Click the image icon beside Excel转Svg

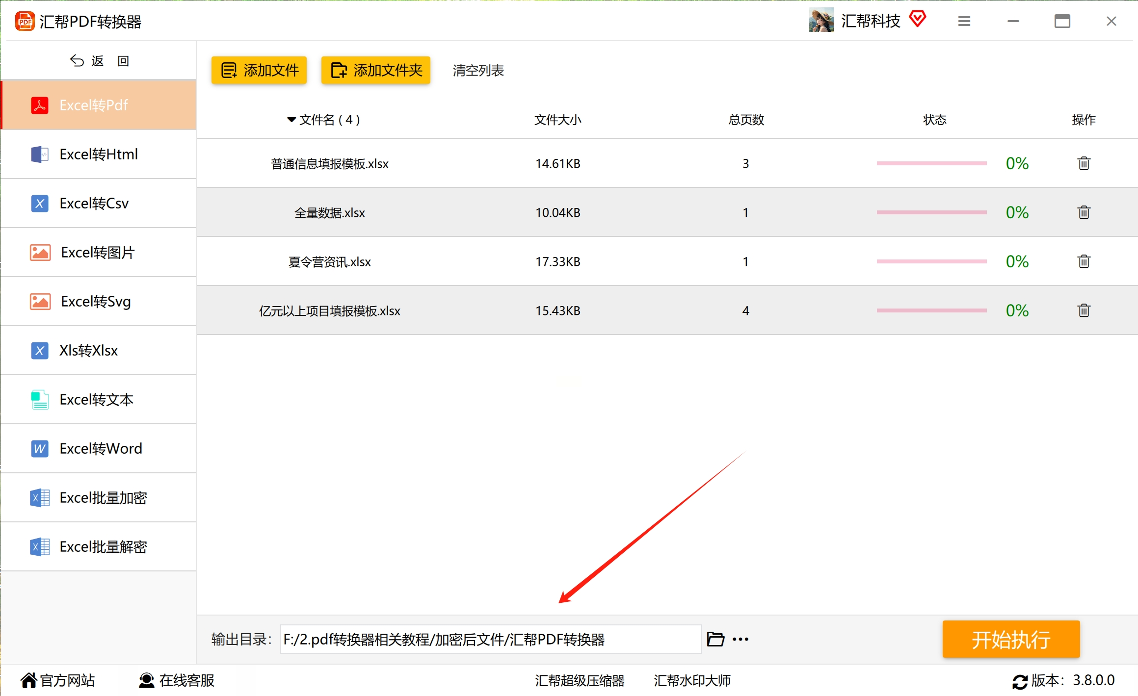(x=40, y=301)
